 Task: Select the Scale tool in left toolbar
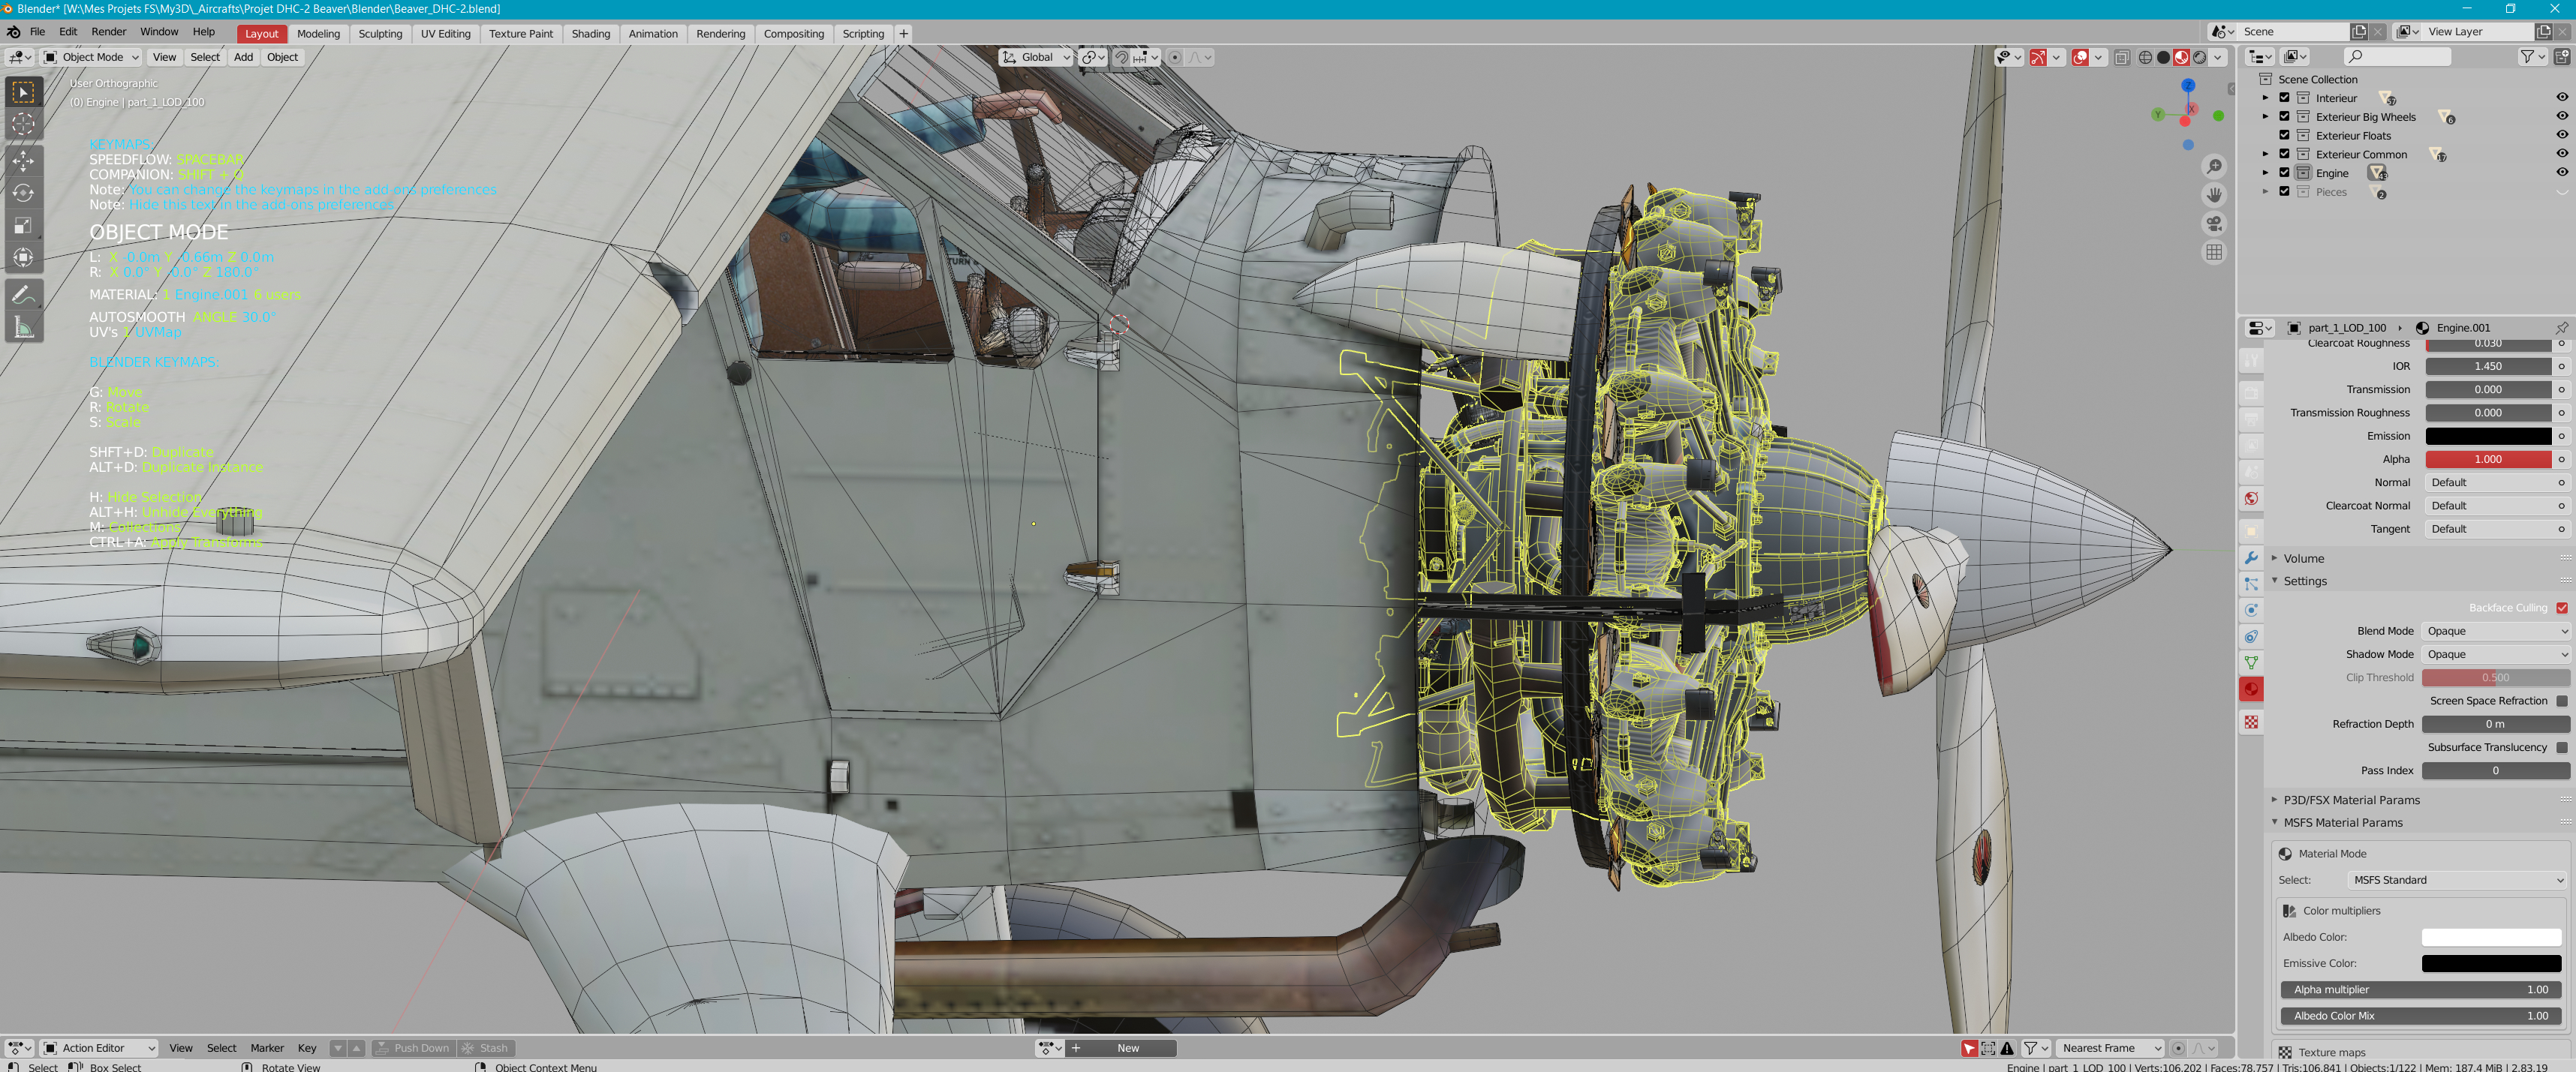tap(23, 226)
